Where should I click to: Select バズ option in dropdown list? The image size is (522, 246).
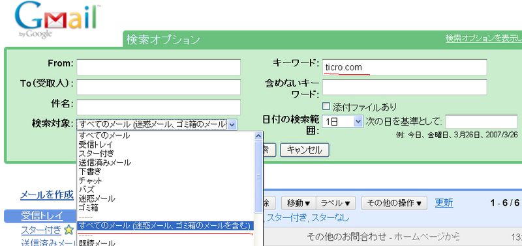coord(166,190)
